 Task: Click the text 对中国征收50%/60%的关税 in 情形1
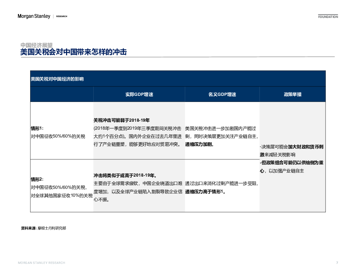[x=58, y=136]
